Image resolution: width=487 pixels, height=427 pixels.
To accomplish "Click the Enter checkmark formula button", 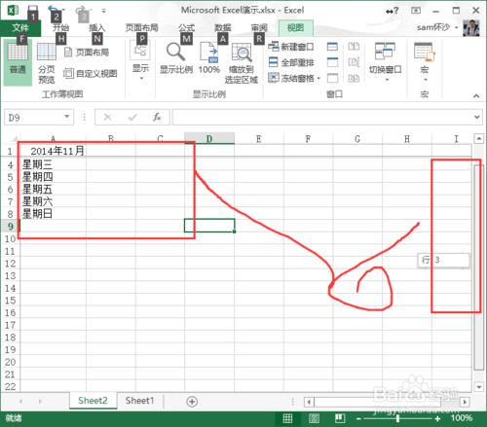I will (132, 117).
